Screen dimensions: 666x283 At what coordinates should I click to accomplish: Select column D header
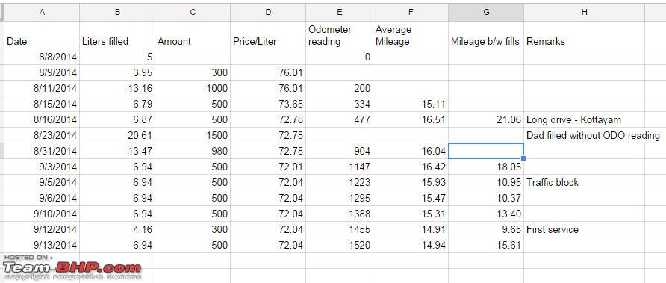click(268, 13)
